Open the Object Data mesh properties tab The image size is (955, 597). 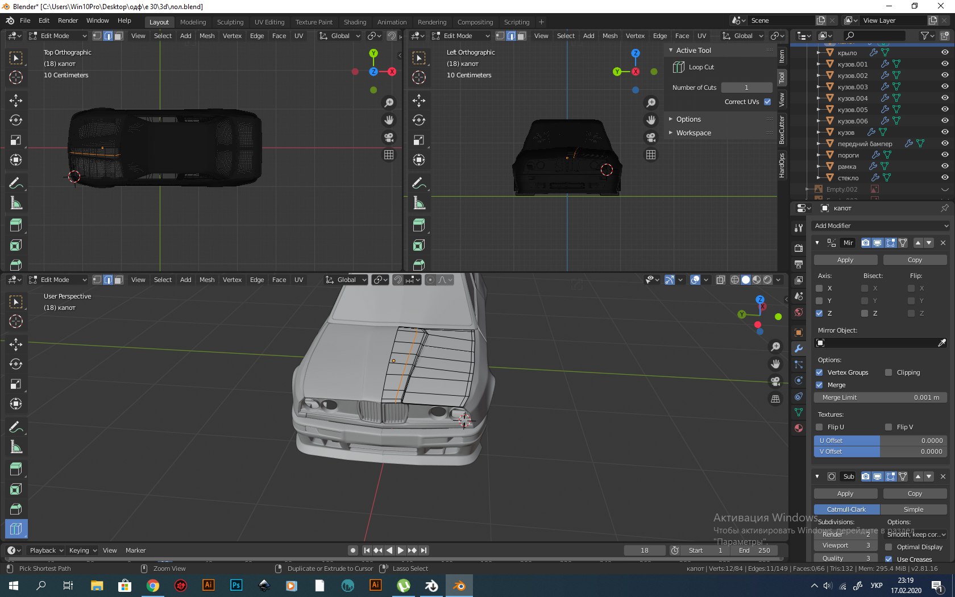pyautogui.click(x=799, y=412)
